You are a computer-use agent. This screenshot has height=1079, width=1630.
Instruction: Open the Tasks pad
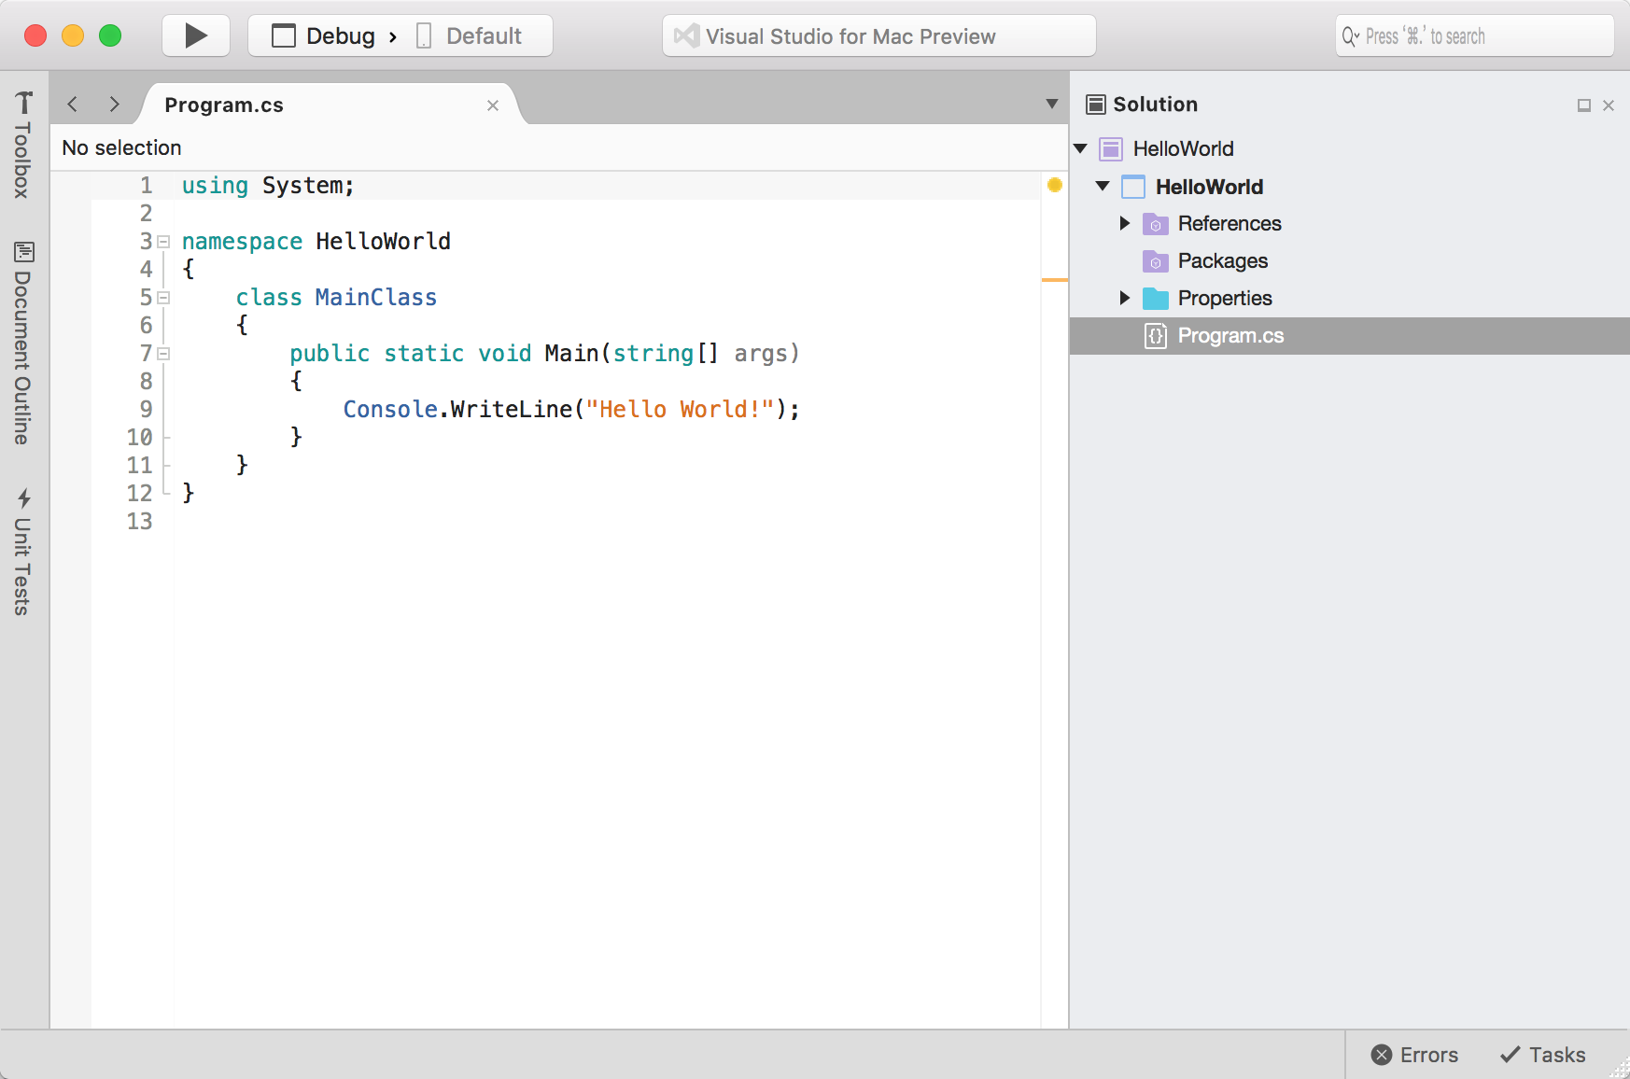(x=1543, y=1055)
